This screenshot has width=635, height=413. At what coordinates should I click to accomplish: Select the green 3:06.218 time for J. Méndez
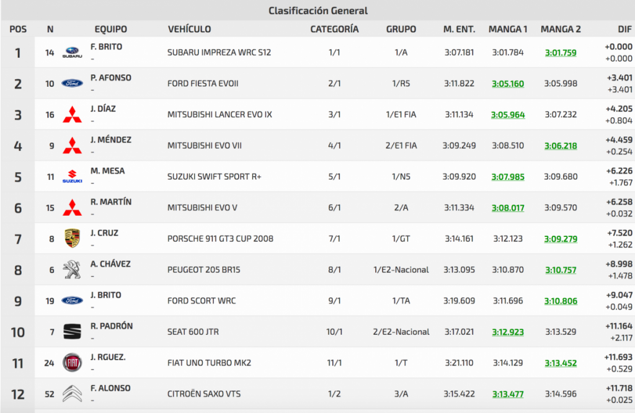561,146
